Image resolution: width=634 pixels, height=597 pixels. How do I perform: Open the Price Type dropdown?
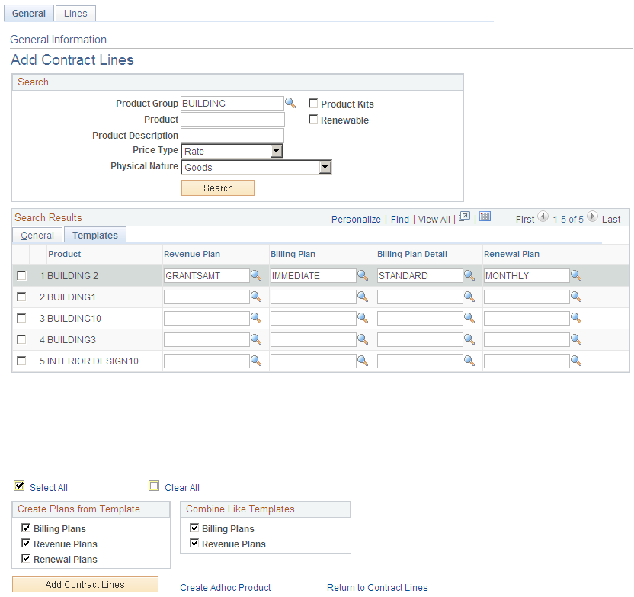[x=277, y=150]
